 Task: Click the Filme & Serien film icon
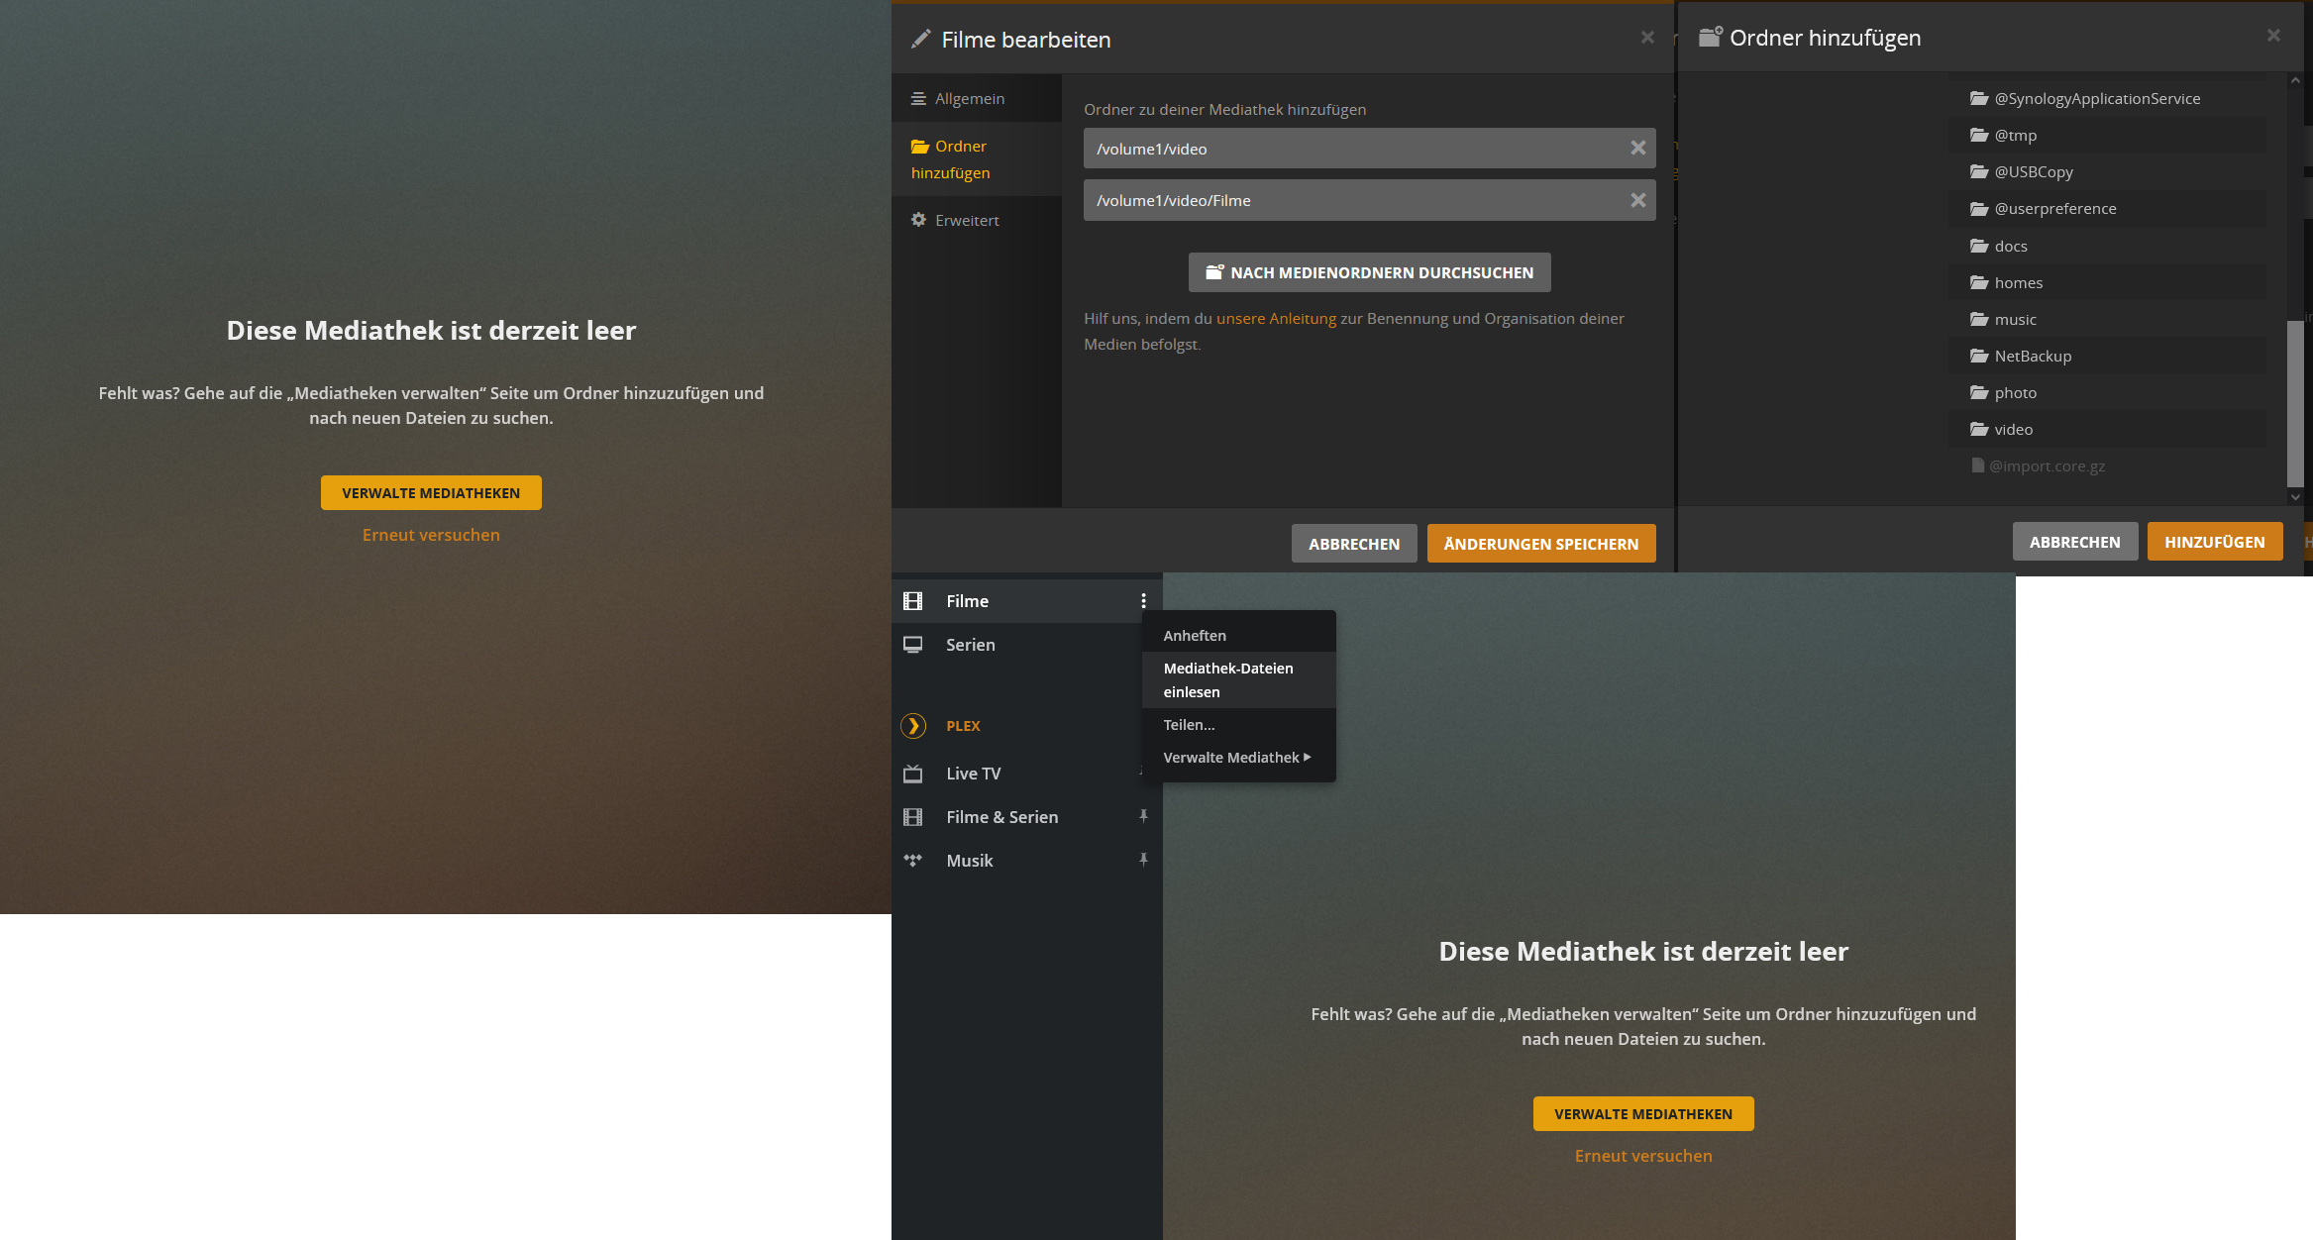[x=913, y=817]
